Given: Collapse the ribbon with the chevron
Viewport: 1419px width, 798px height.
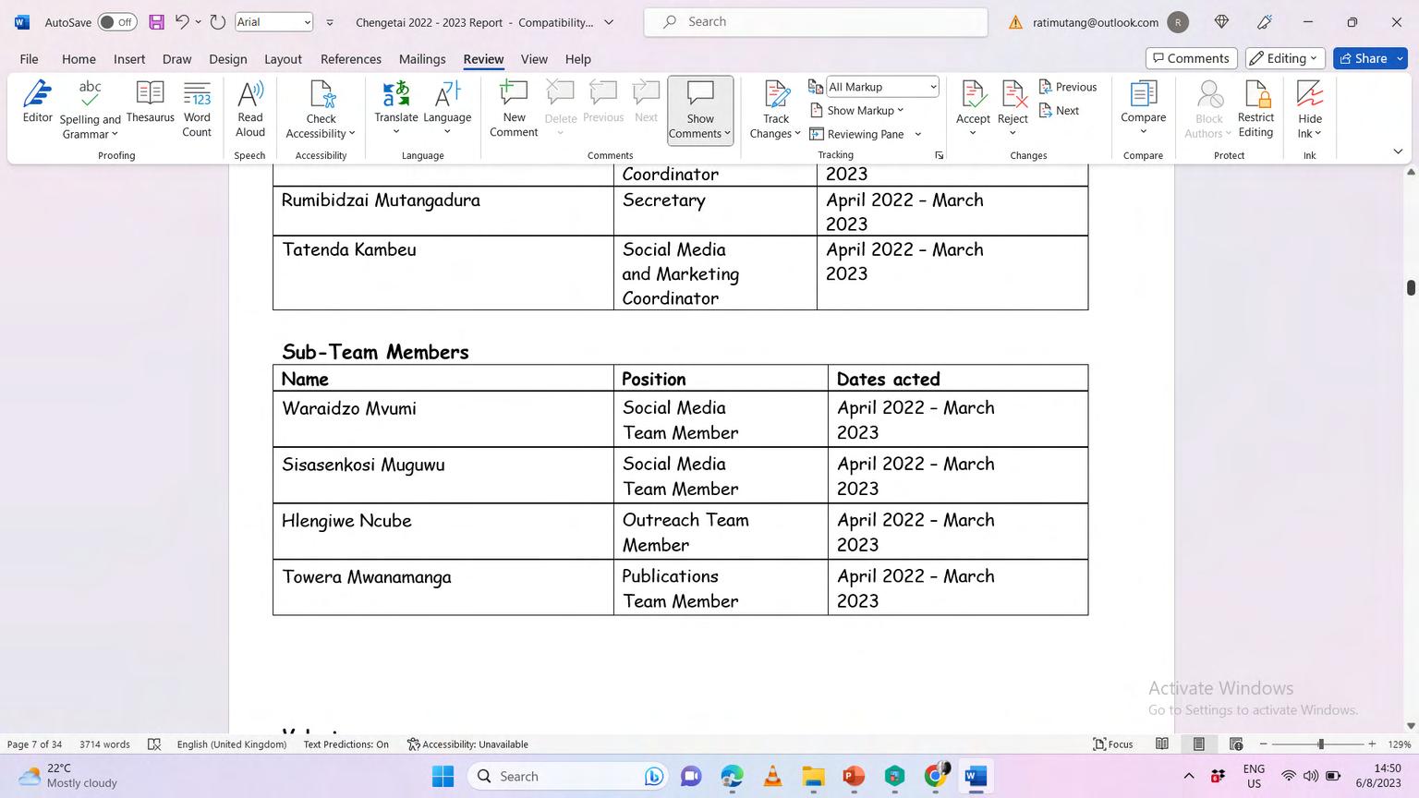Looking at the screenshot, I should [1398, 151].
